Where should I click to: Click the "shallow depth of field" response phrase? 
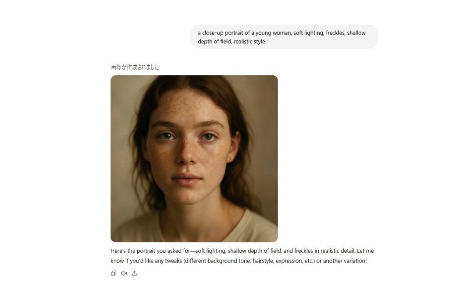[254, 251]
